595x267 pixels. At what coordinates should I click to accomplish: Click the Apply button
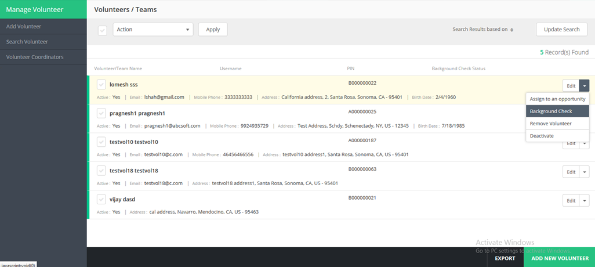click(x=213, y=29)
